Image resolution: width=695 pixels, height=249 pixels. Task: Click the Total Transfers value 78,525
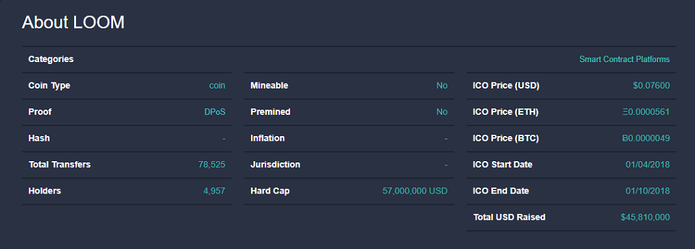[212, 164]
